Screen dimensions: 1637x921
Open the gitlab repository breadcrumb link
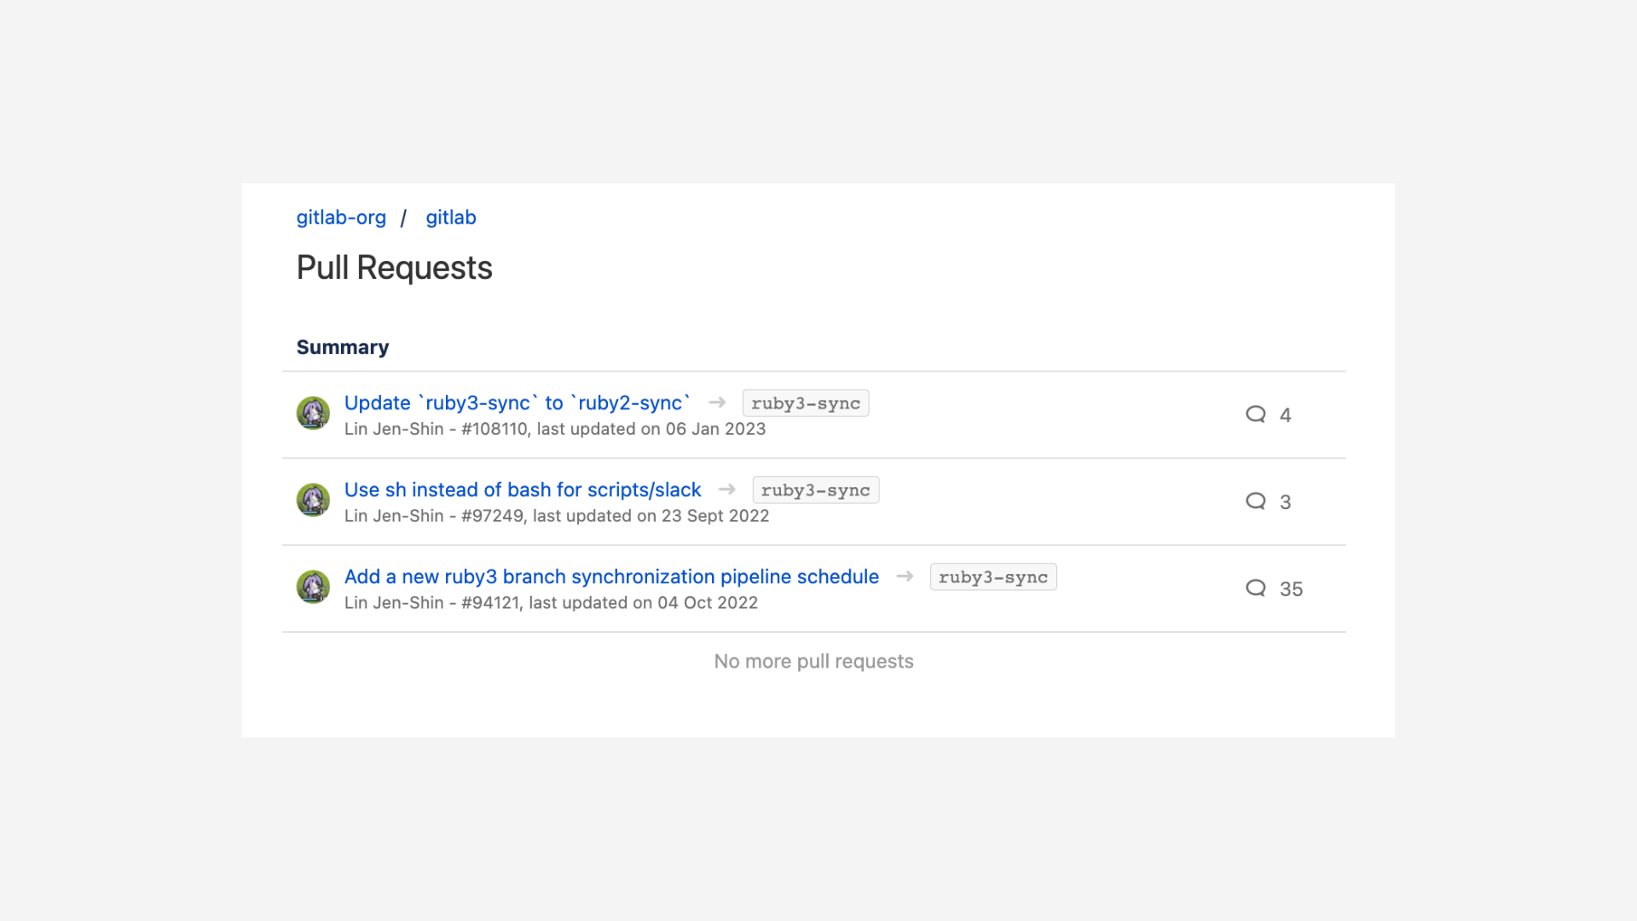tap(451, 217)
